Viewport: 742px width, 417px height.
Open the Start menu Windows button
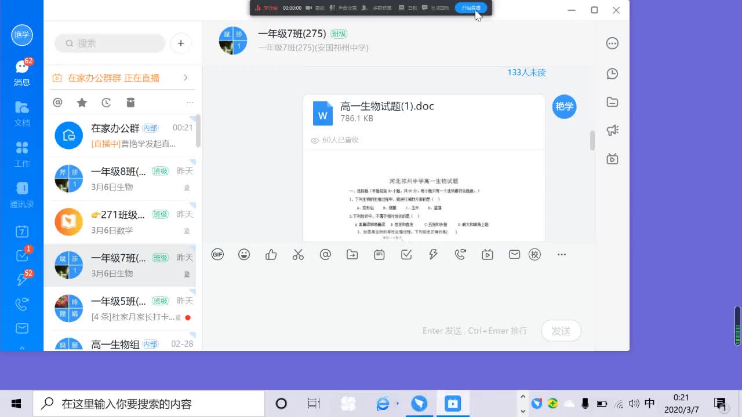16,404
